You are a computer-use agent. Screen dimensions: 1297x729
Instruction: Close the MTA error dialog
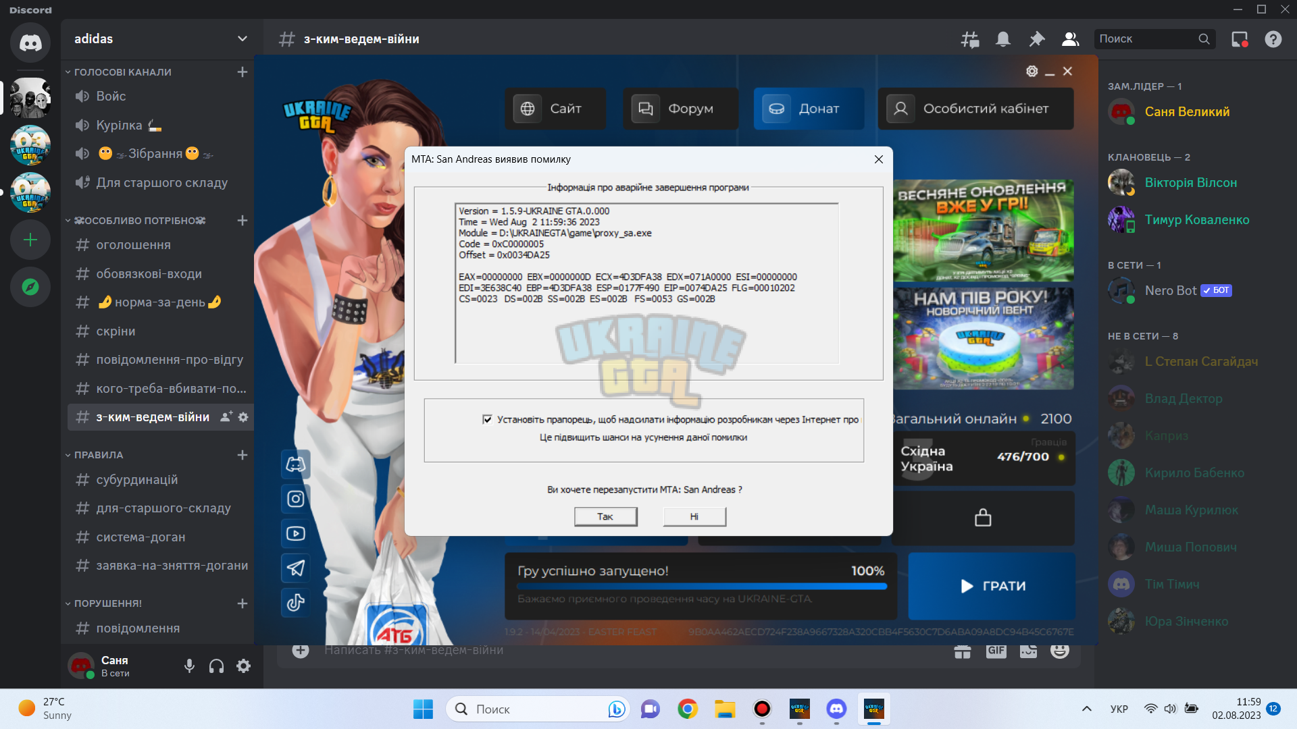pos(878,159)
